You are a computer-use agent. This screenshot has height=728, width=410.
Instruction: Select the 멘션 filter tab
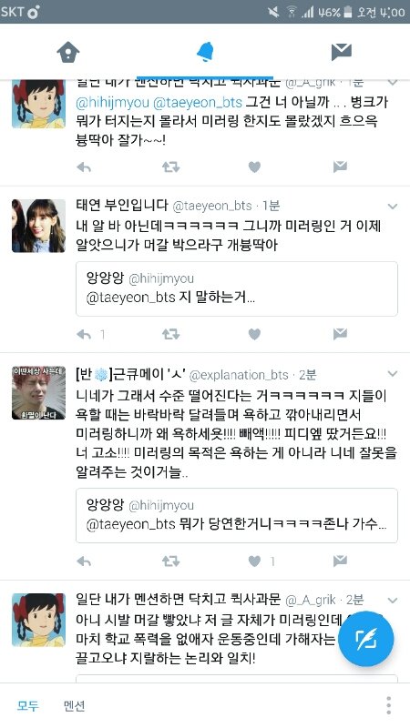(x=75, y=706)
